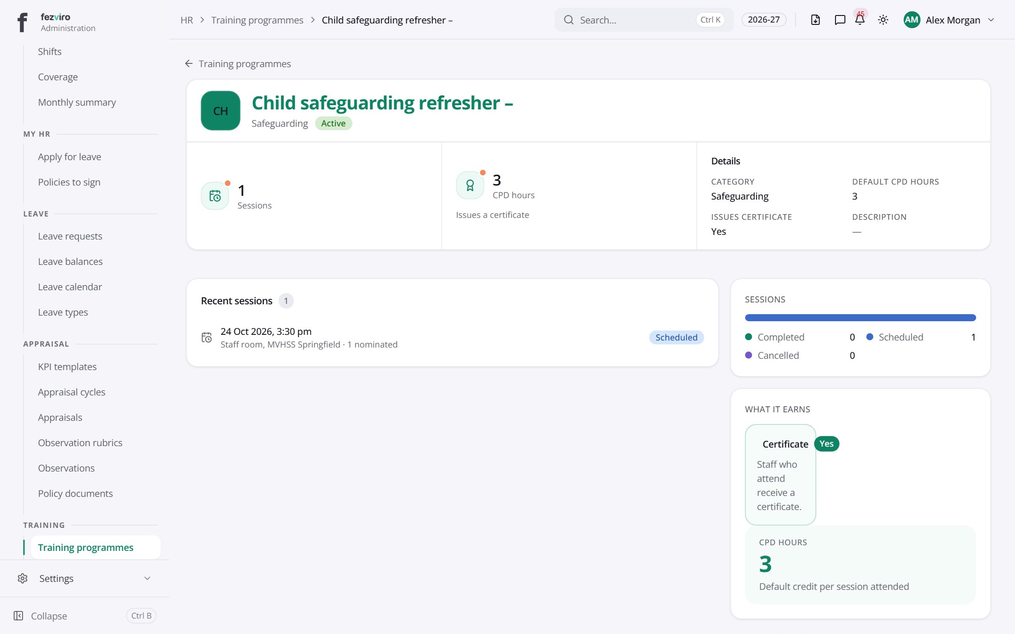This screenshot has width=1015, height=634.
Task: Focus the Search input field
Action: (x=643, y=20)
